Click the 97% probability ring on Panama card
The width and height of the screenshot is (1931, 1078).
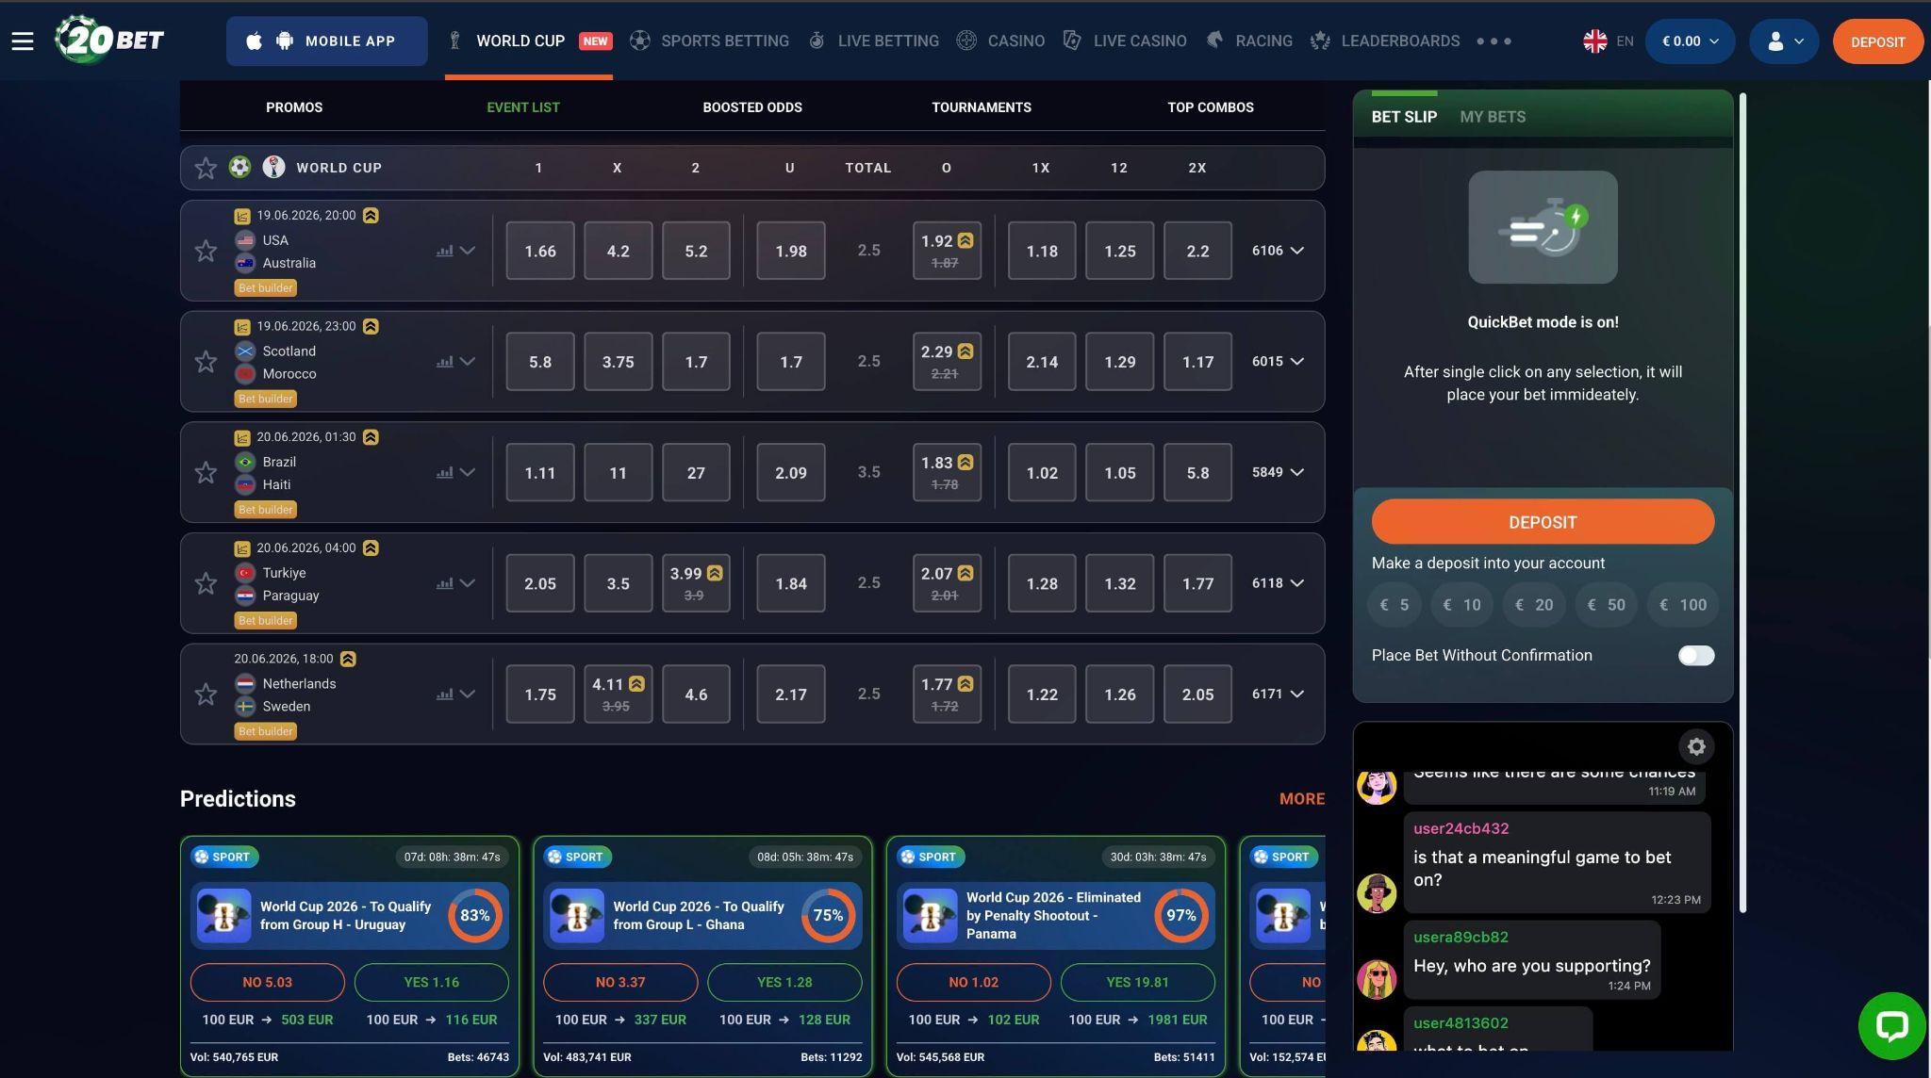click(1180, 916)
